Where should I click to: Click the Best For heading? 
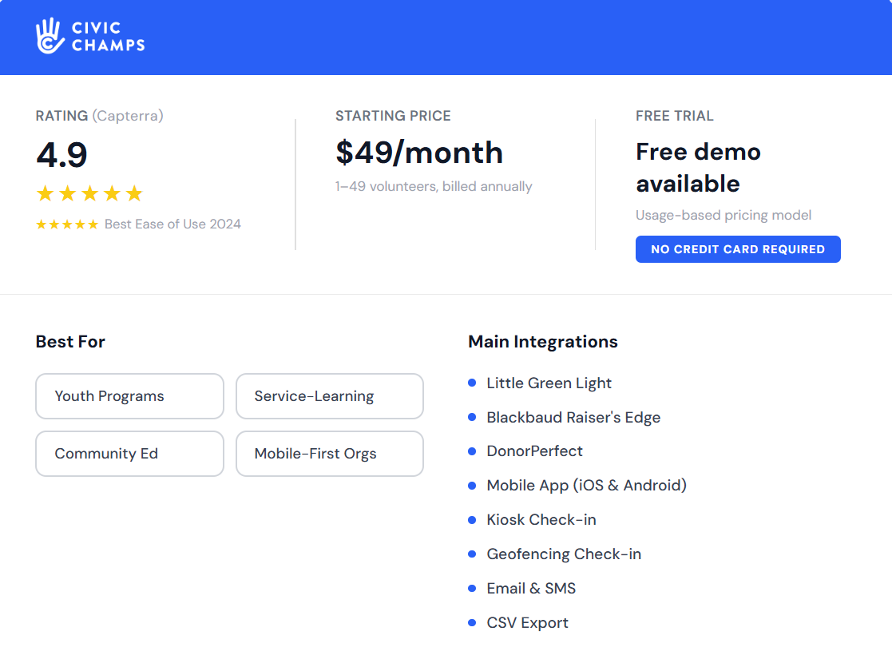pos(70,341)
